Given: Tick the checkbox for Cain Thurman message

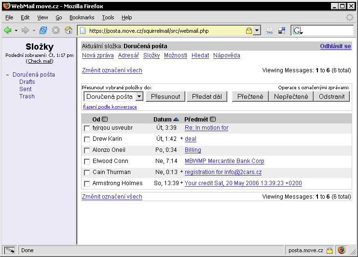Looking at the screenshot, I should 87,172.
